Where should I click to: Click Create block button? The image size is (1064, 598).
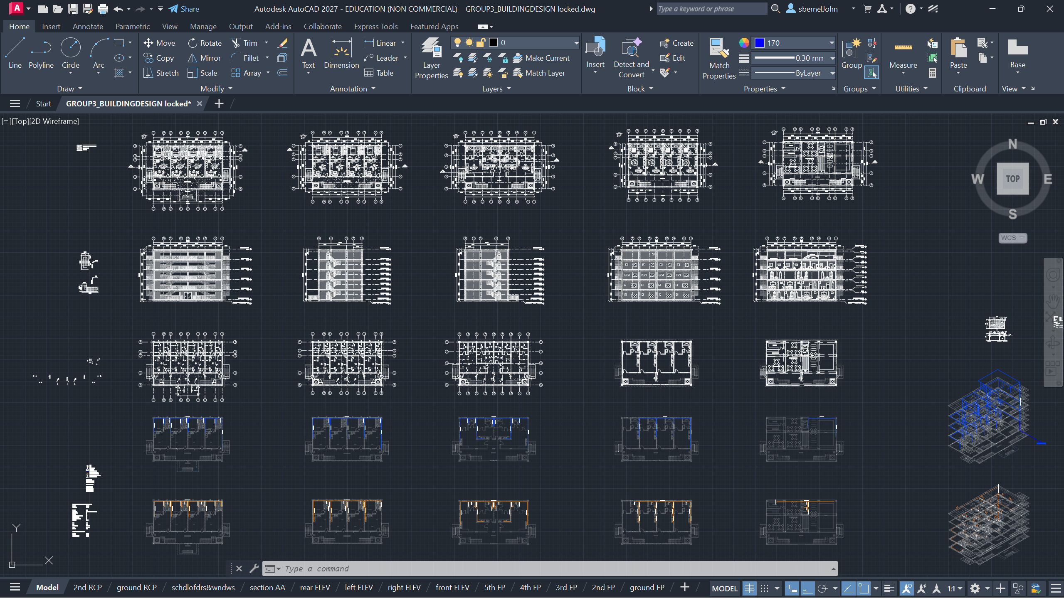[676, 43]
